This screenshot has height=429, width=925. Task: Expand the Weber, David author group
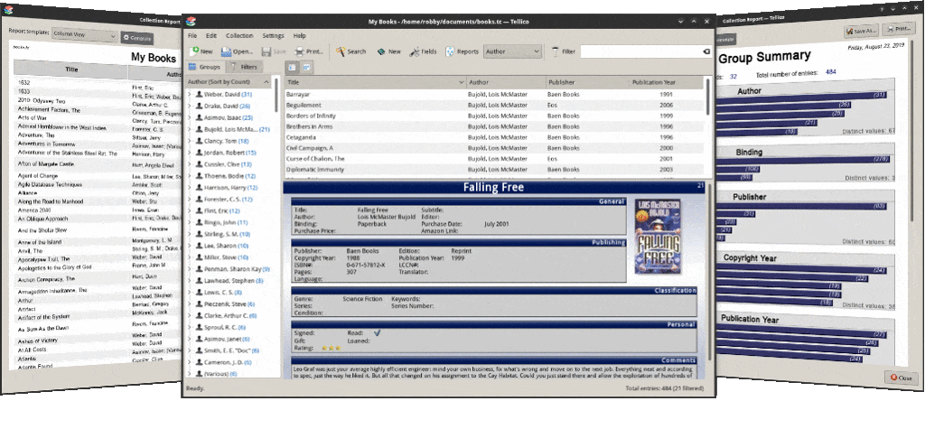point(189,94)
